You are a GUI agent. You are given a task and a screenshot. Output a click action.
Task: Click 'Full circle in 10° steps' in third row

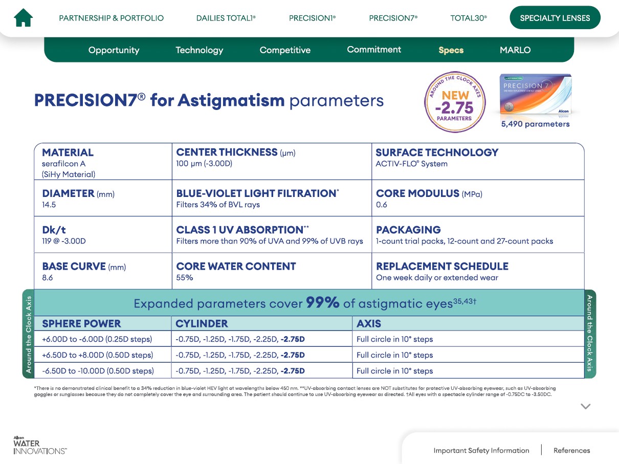[x=394, y=371]
